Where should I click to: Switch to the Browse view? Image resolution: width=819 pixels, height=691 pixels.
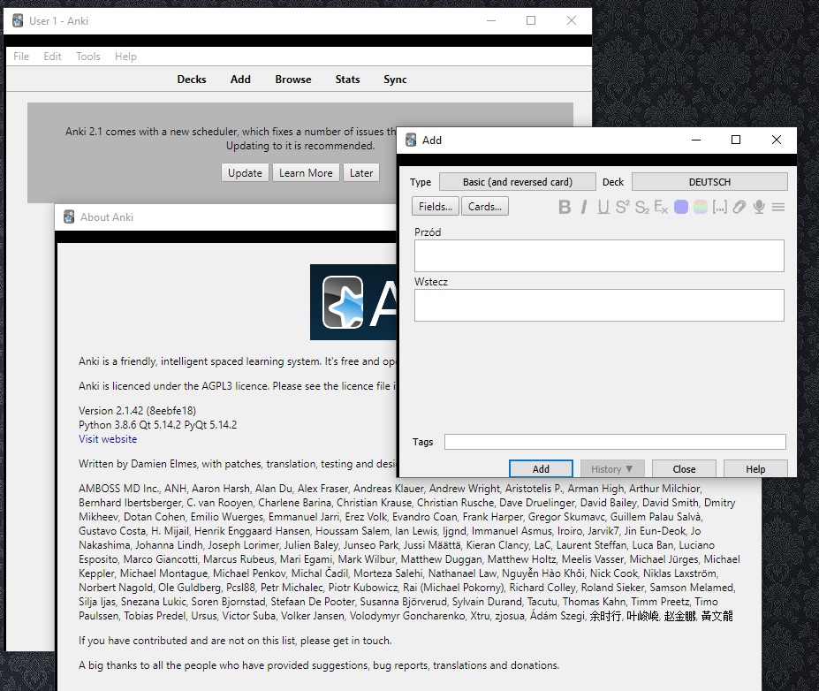[x=292, y=79]
